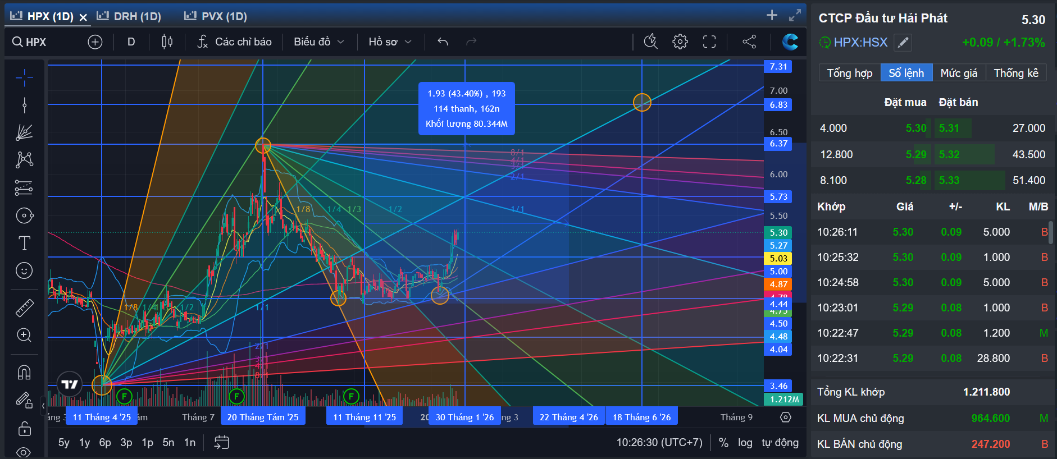Image resolution: width=1057 pixels, height=459 pixels.
Task: Open the emoji and icons tool
Action: tap(24, 270)
